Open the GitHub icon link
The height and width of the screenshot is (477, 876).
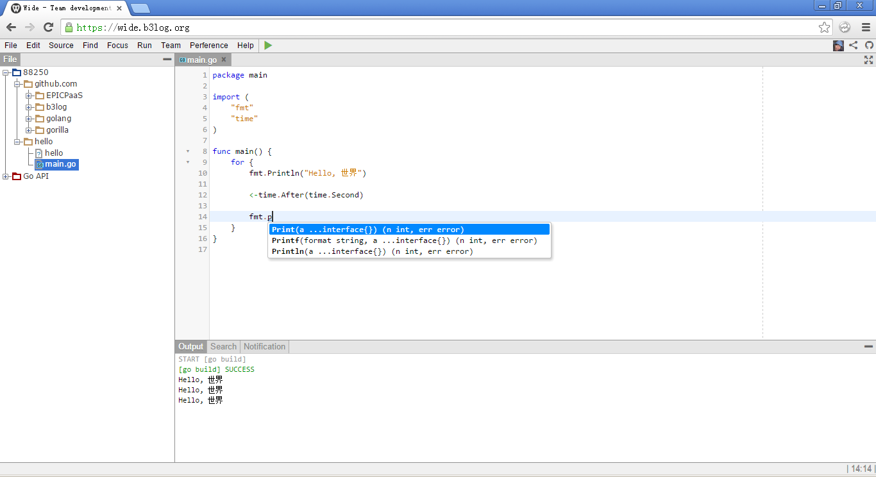pos(869,46)
